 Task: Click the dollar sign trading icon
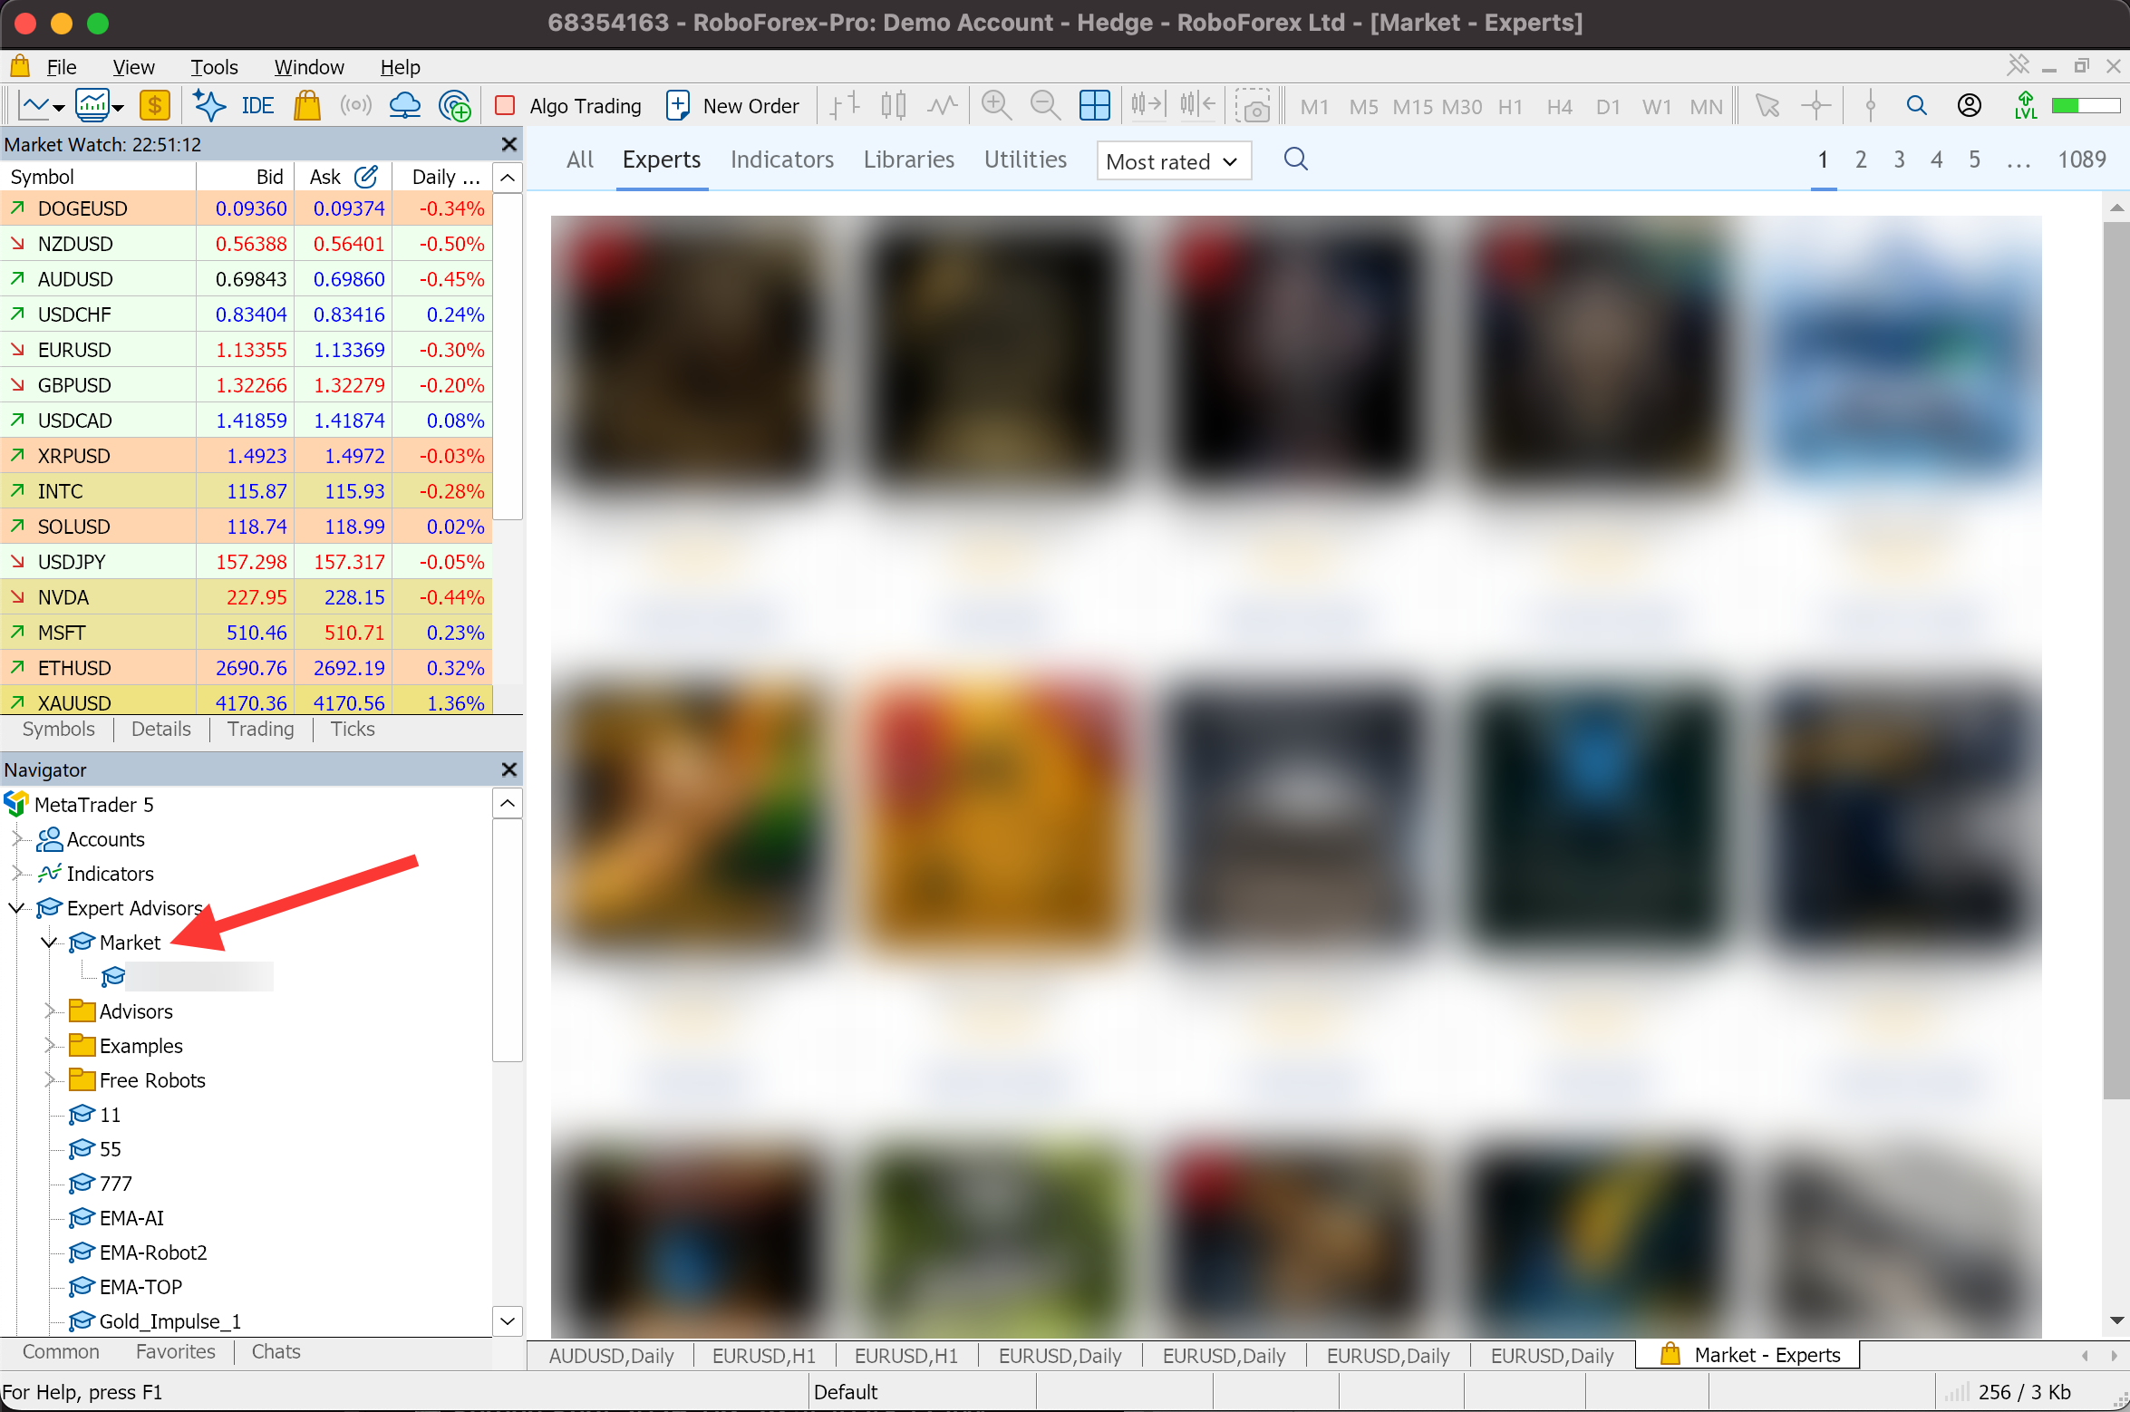click(155, 106)
